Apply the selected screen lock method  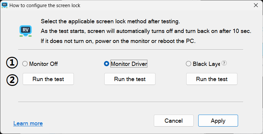click(x=218, y=121)
